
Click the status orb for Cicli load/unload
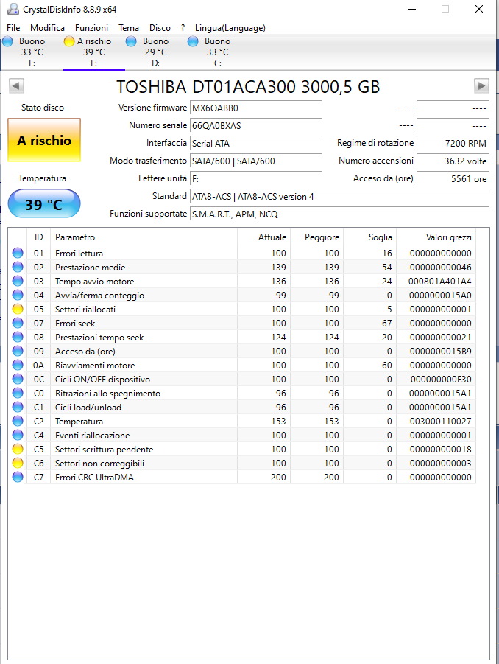pos(18,407)
